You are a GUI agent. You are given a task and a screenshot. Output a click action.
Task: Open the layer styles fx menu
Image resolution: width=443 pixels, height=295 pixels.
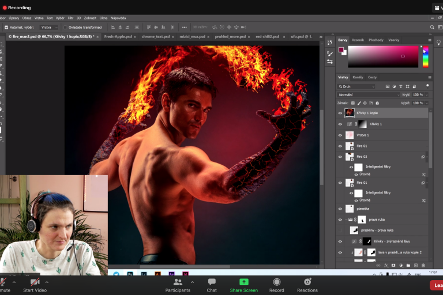click(386, 265)
